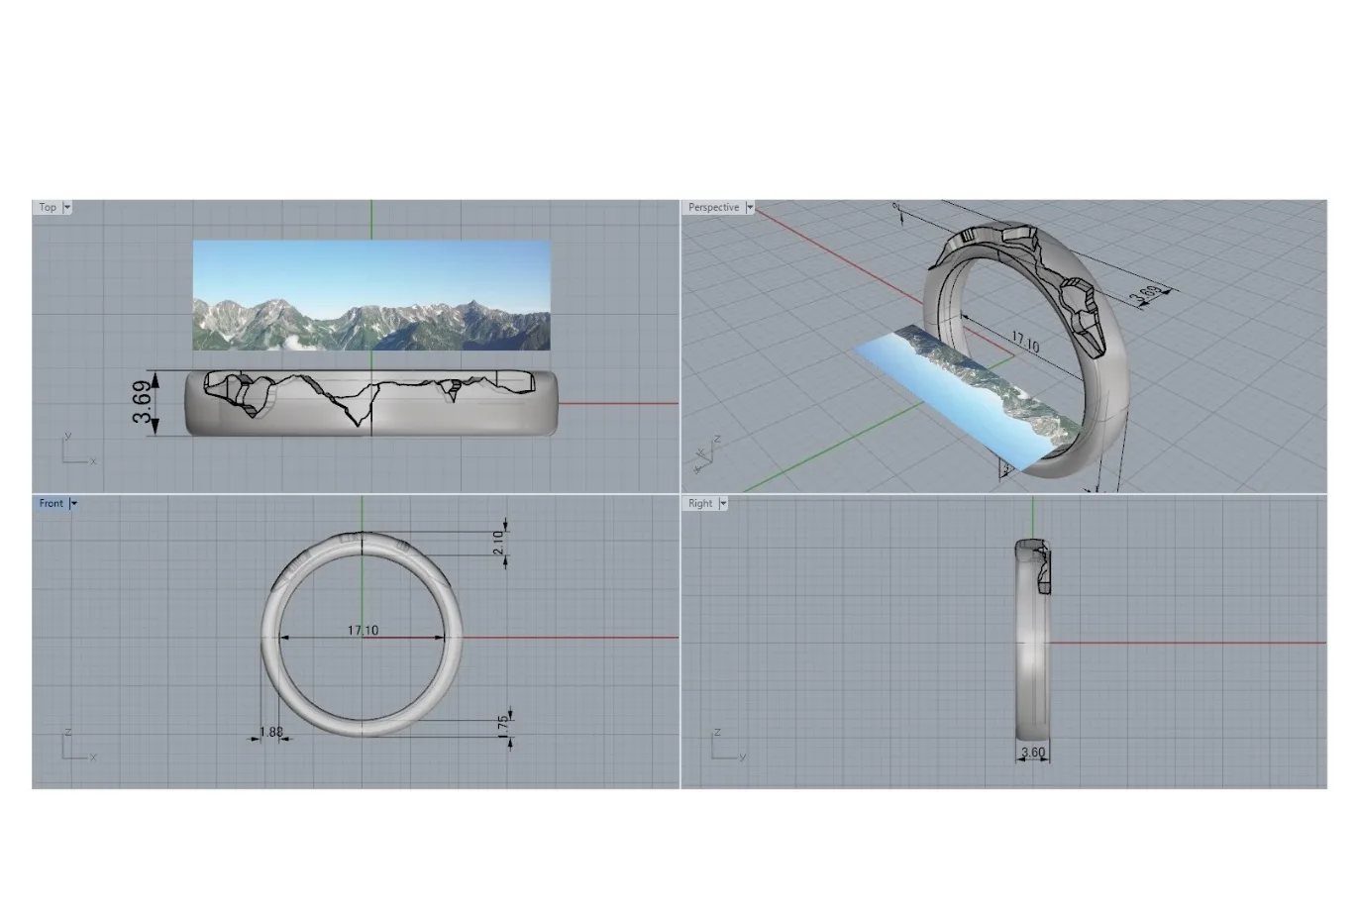Select the ring side profile in Right viewport
1359x906 pixels.
tap(1032, 640)
